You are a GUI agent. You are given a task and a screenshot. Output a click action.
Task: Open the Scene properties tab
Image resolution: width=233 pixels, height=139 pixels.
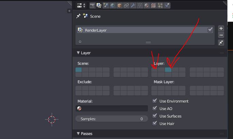click(106, 6)
